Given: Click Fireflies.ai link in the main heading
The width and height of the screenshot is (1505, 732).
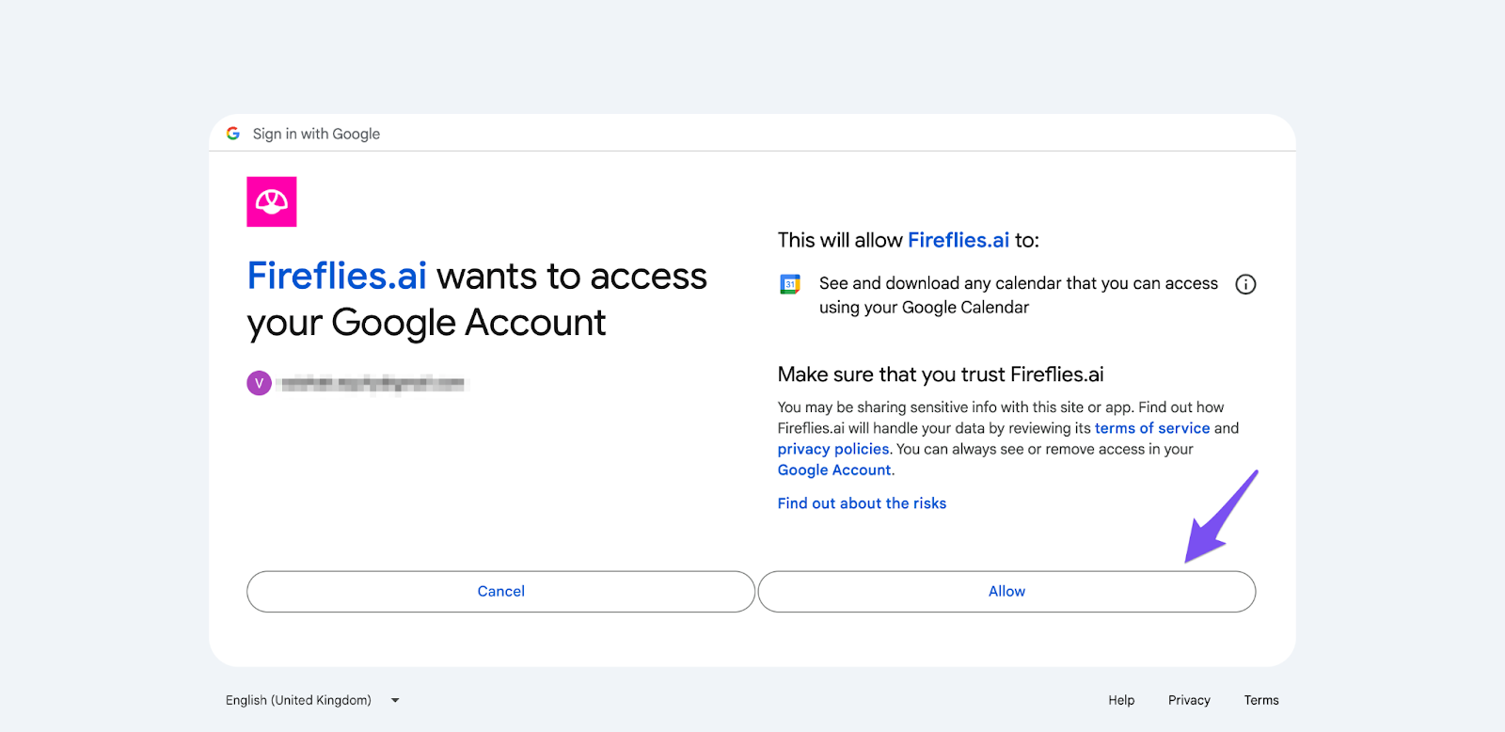Looking at the screenshot, I should coord(337,277).
